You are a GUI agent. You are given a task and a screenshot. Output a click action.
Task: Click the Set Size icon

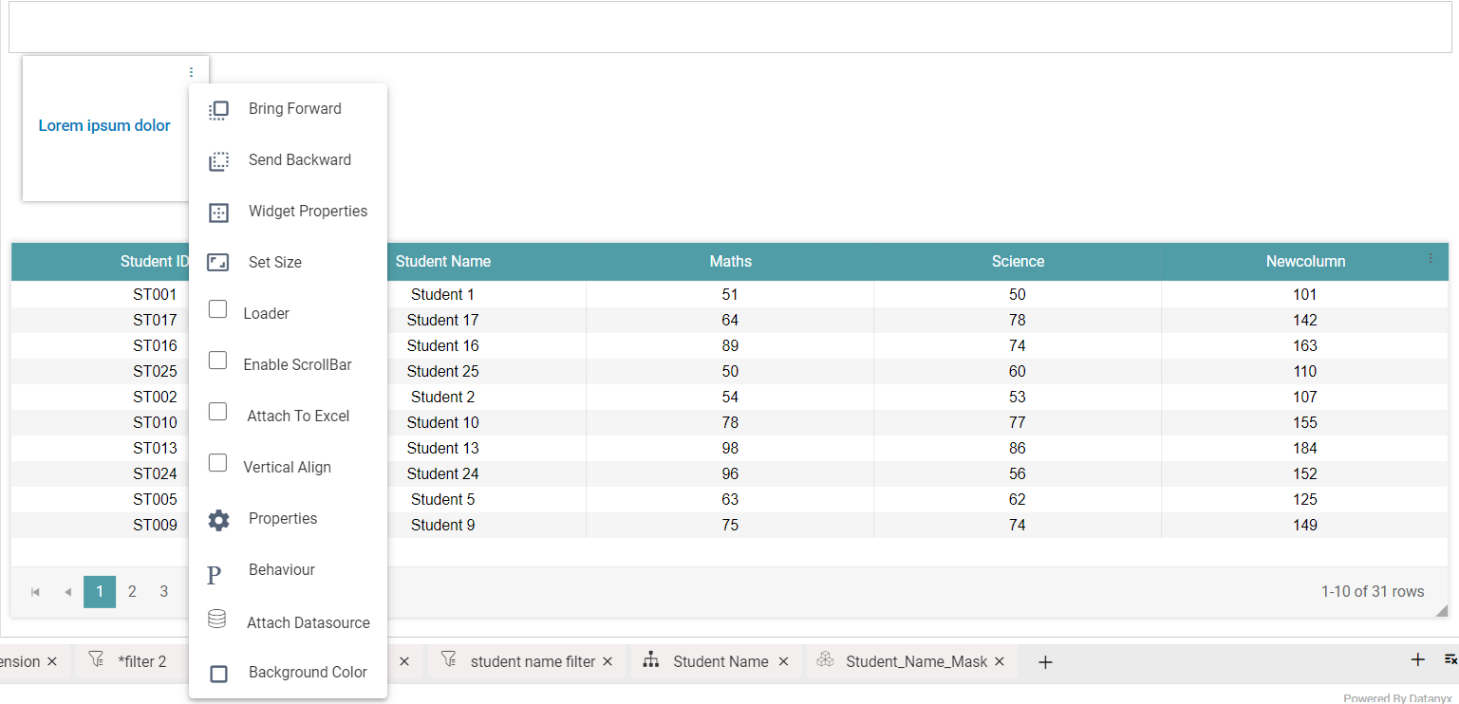pos(218,263)
